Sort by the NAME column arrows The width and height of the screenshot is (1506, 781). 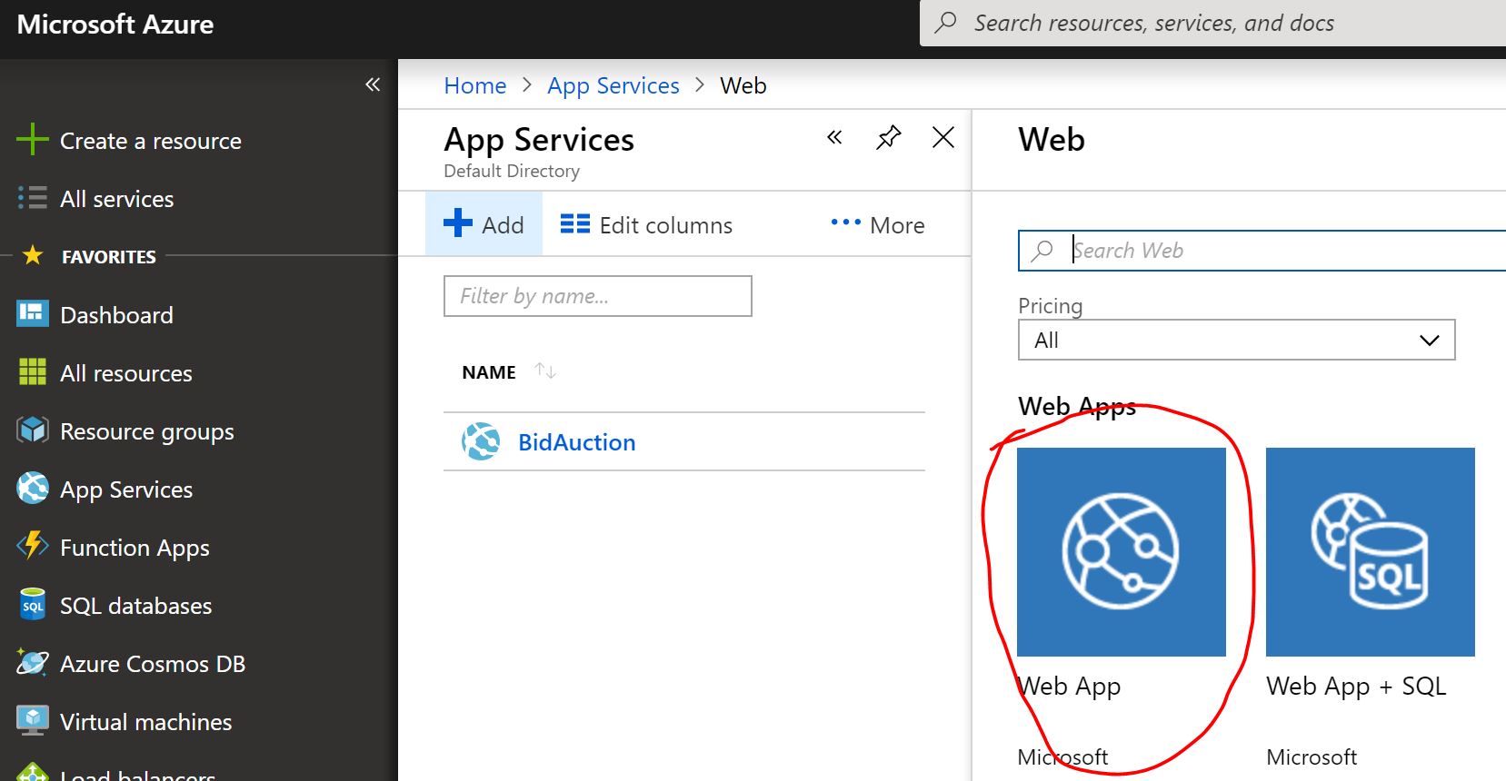click(545, 371)
